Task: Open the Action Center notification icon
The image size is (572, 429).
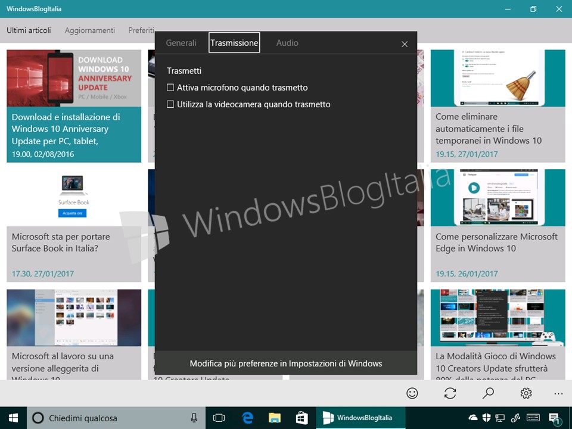Action: (555, 419)
